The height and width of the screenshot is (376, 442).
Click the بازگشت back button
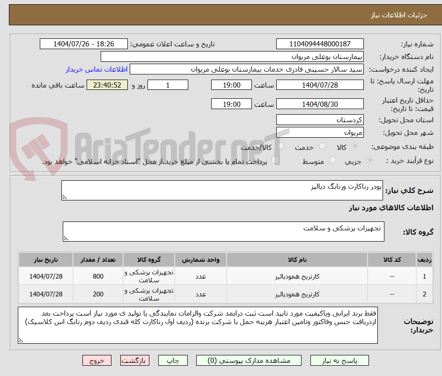pos(135,360)
